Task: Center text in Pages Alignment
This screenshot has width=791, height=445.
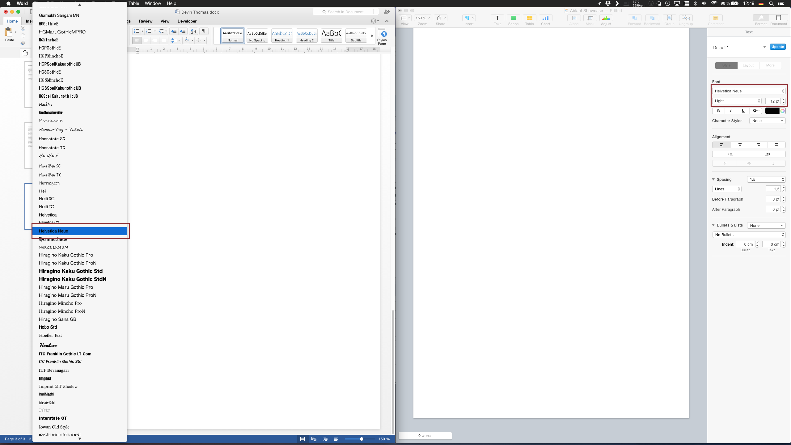Action: tap(740, 145)
